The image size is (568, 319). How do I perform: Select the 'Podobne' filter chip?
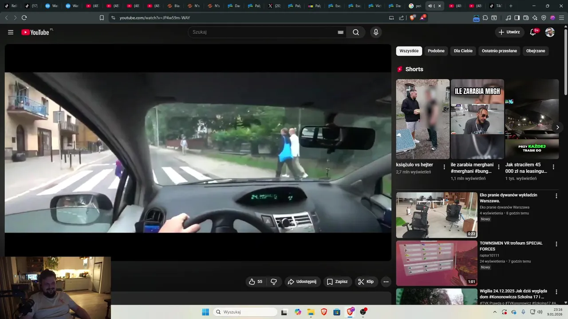436,51
